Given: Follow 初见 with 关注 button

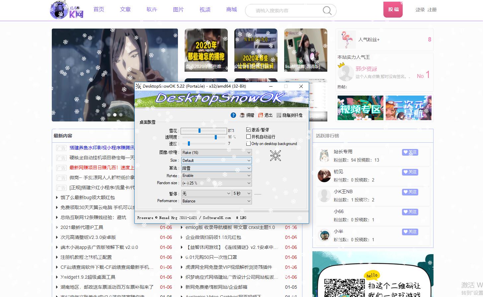Looking at the screenshot, I should pos(410,172).
